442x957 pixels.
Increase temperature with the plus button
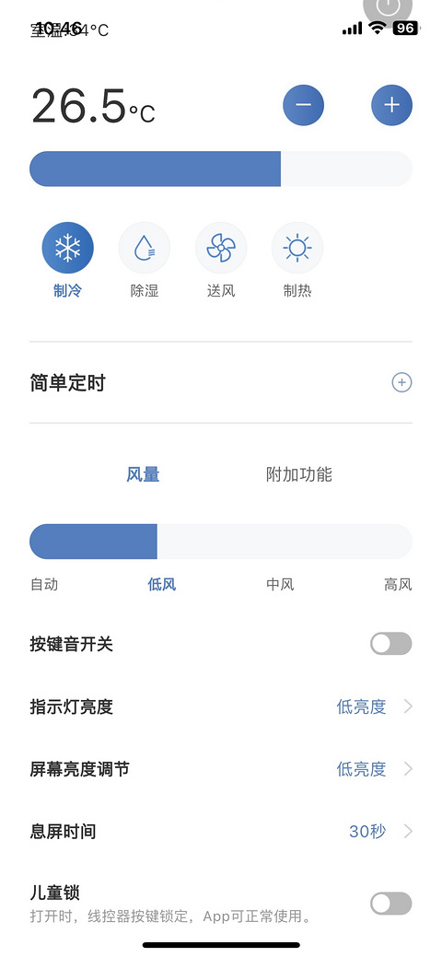tap(392, 105)
